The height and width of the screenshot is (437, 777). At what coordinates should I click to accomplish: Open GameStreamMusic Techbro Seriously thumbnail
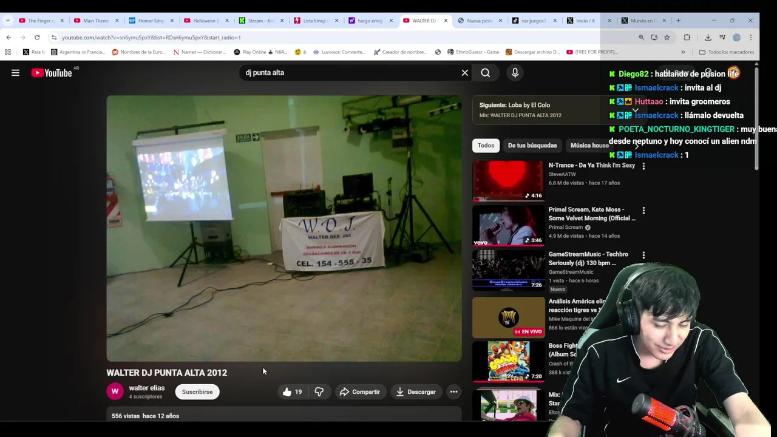[x=509, y=270]
